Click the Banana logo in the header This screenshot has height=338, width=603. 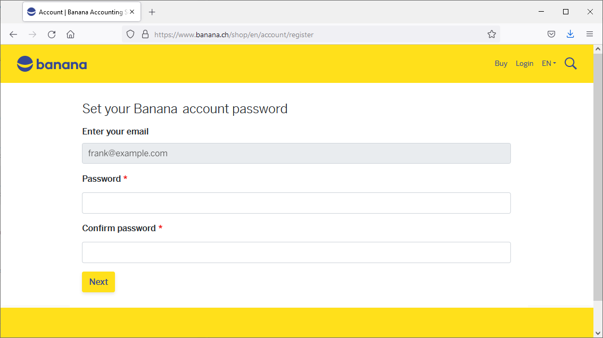coord(52,64)
